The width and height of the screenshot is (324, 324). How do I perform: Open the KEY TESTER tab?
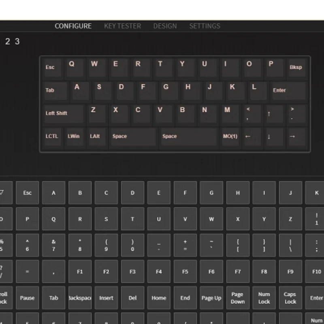click(123, 26)
